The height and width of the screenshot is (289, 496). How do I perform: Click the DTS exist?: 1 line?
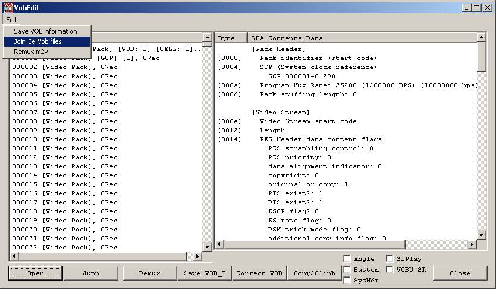295,202
